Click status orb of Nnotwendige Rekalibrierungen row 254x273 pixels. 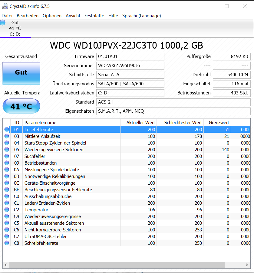(x=7, y=176)
